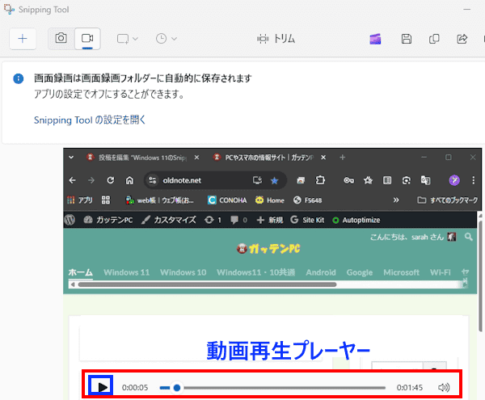Click the translate icon in browser toolbar
The image size is (485, 400).
(x=425, y=180)
